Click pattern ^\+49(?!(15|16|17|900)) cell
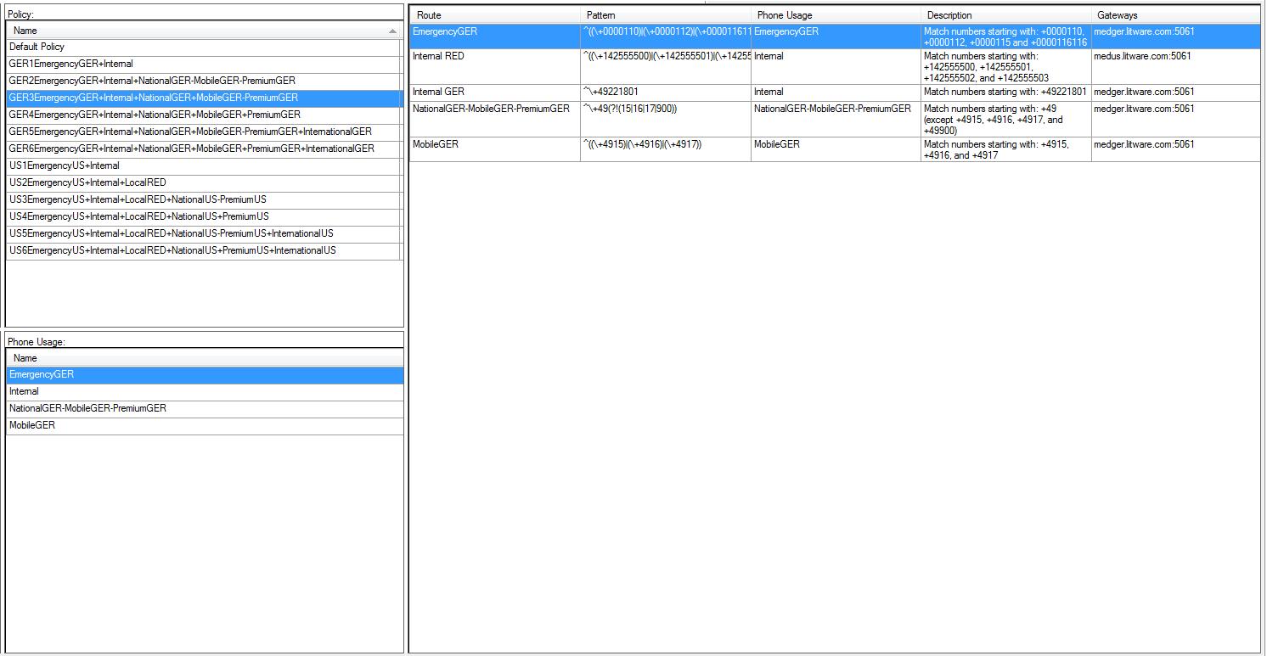 pyautogui.click(x=666, y=120)
